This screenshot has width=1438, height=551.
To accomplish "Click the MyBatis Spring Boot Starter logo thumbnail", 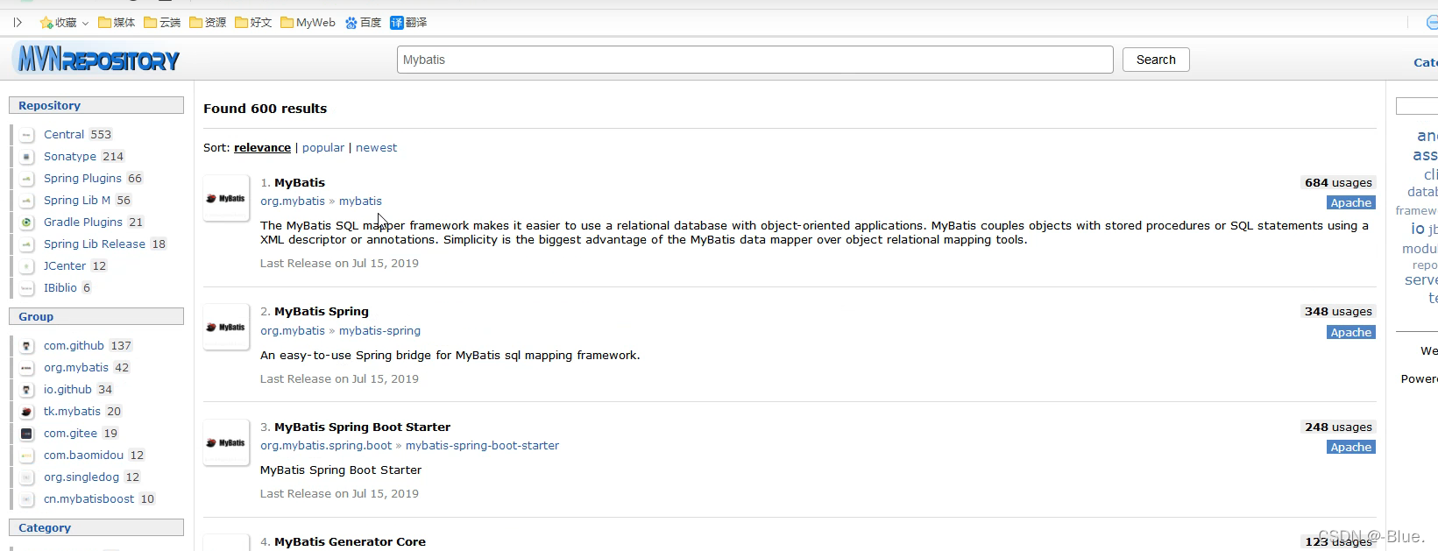I will coord(226,442).
